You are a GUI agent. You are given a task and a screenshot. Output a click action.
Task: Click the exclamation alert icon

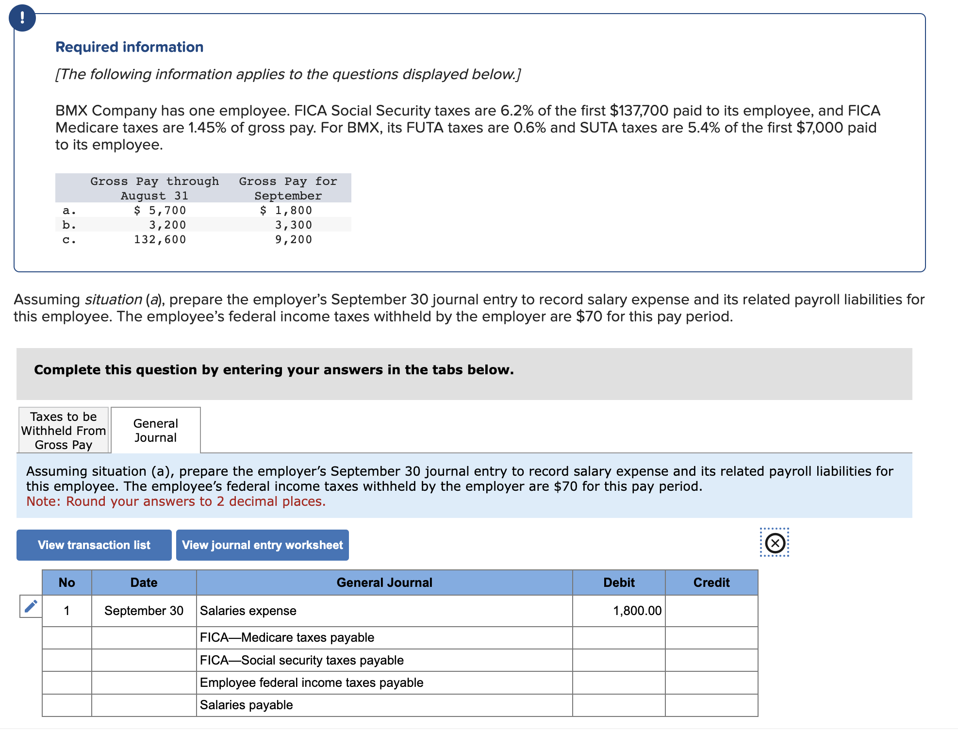[x=22, y=18]
